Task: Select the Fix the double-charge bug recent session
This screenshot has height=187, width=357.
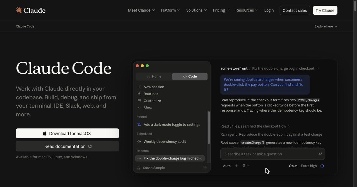Action: coord(170,158)
